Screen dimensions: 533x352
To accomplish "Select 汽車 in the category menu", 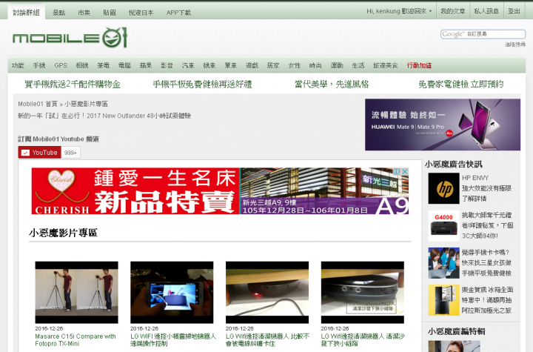I will coord(187,65).
